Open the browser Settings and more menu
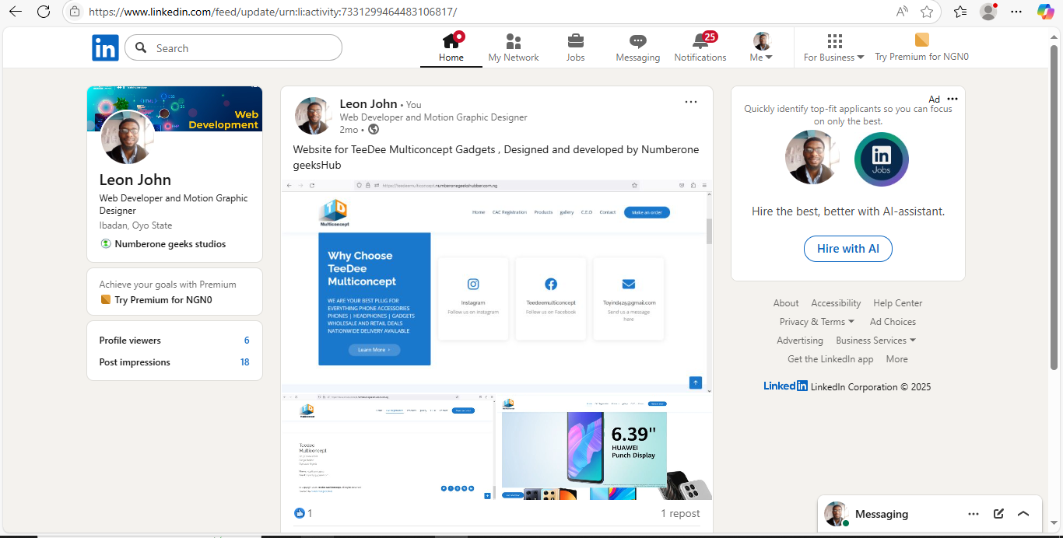This screenshot has height=538, width=1063. click(1016, 12)
